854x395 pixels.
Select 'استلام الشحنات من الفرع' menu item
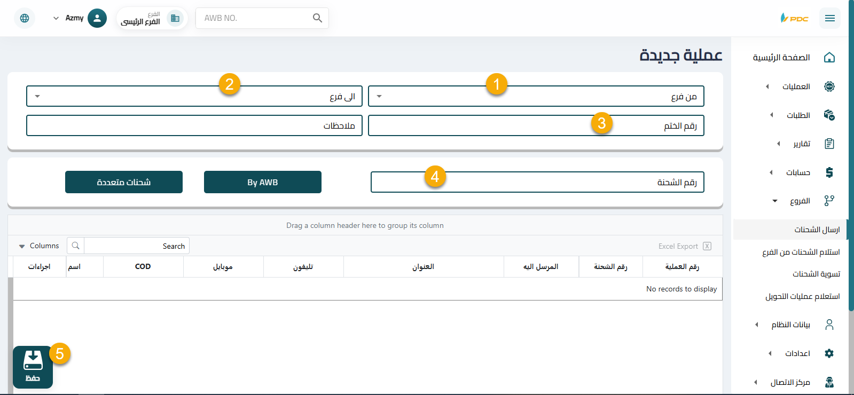click(x=801, y=252)
